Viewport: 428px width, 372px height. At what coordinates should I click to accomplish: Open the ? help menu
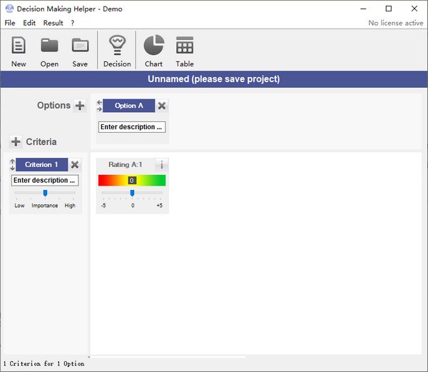(x=72, y=23)
